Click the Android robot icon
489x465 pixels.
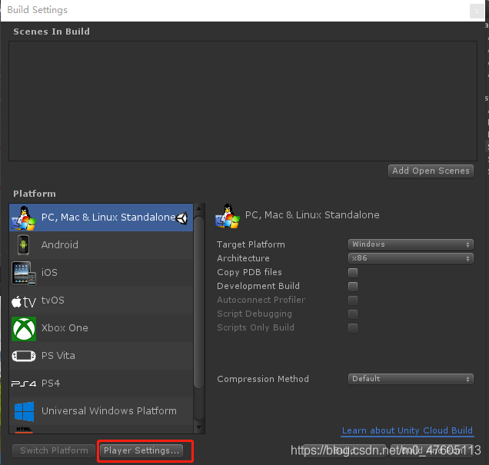pyautogui.click(x=23, y=245)
